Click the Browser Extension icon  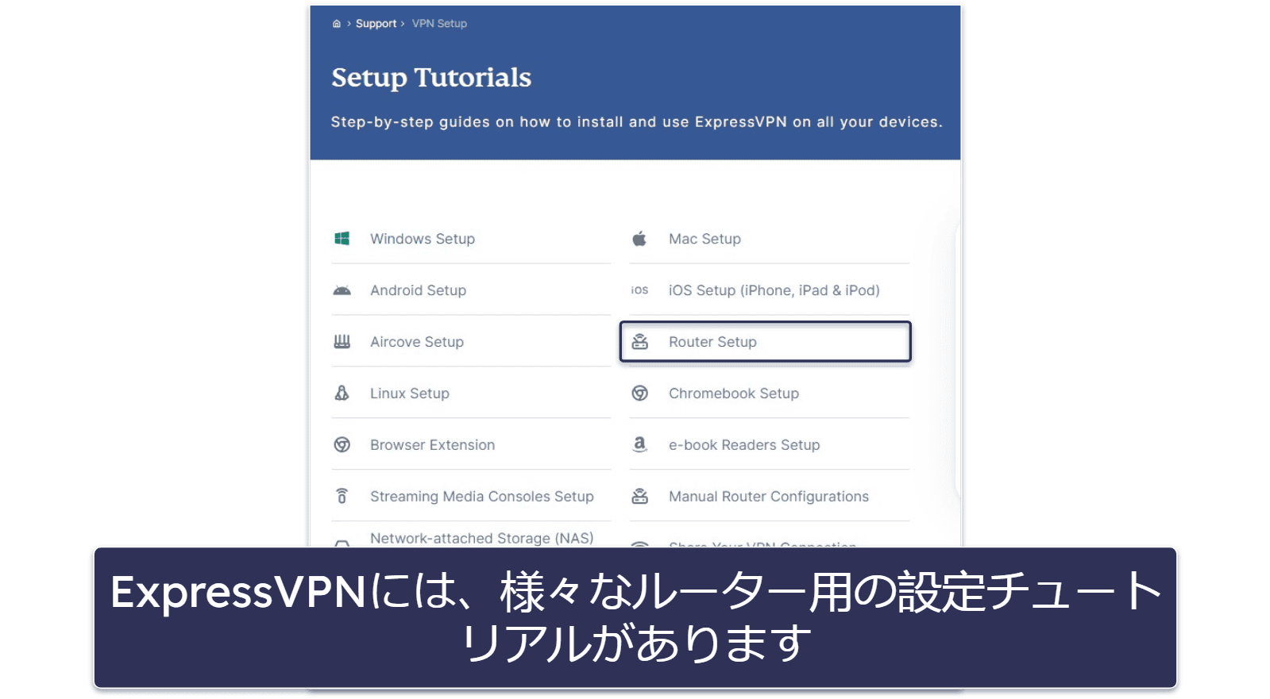coord(342,444)
